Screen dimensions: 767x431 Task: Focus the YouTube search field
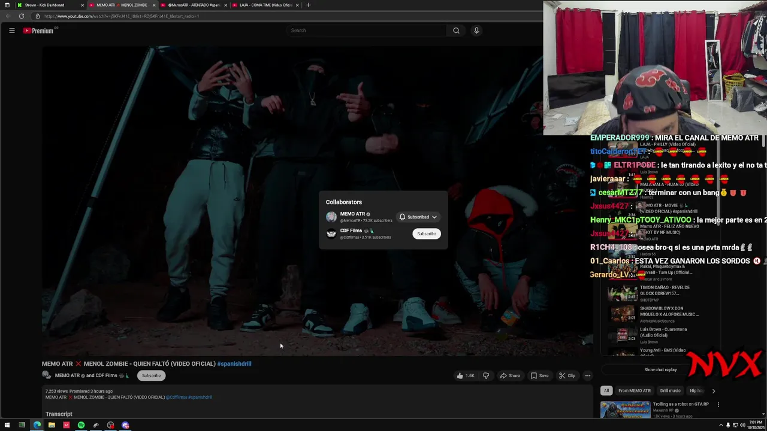pyautogui.click(x=367, y=31)
